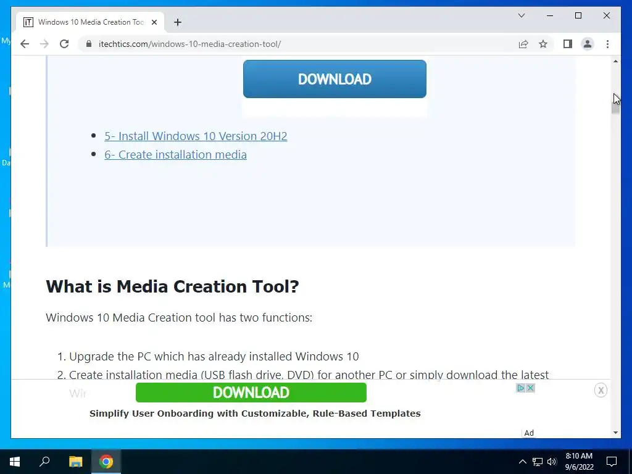Open taskbar search magnifier
Screen dimensions: 632x474
click(44, 462)
